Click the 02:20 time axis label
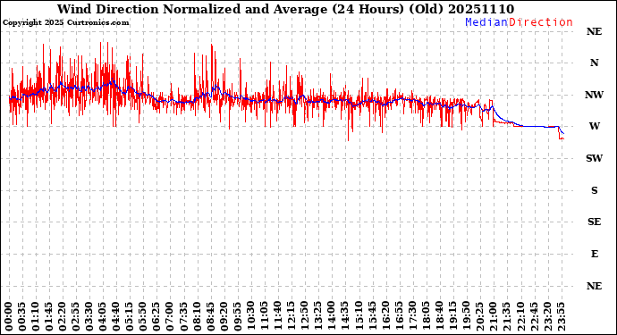 (x=63, y=316)
